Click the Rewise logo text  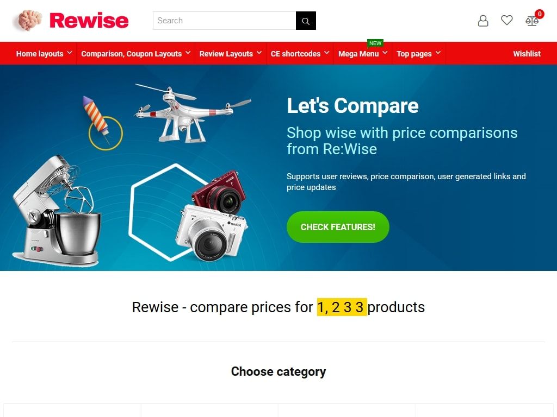(89, 21)
